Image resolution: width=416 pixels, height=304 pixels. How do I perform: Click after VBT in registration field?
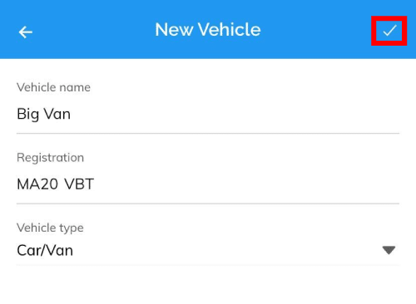point(97,184)
